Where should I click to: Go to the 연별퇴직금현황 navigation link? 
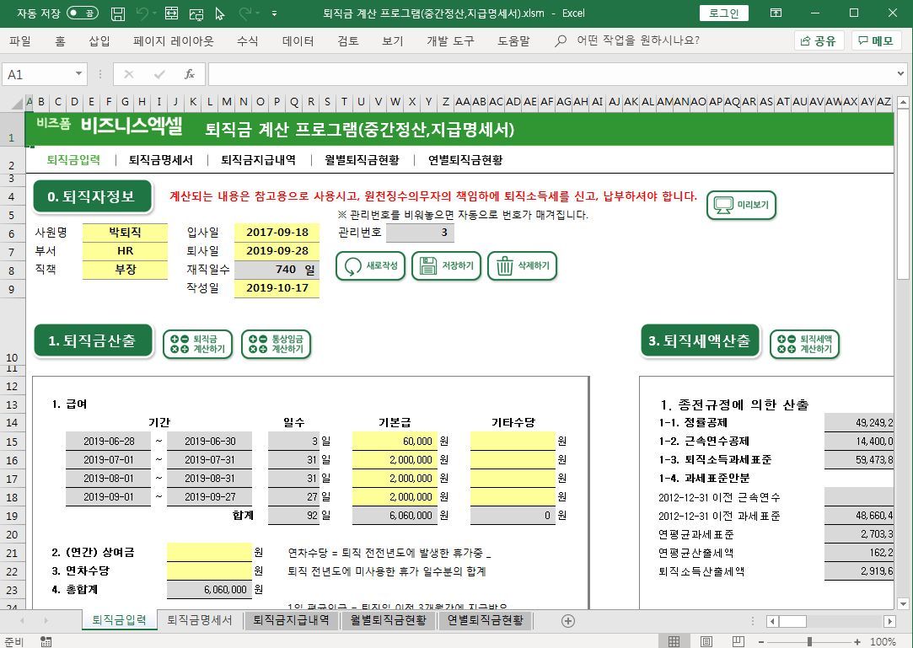[465, 160]
